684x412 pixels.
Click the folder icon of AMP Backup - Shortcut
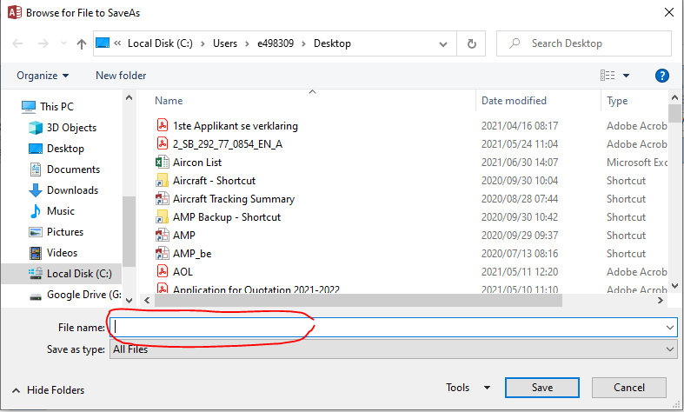pyautogui.click(x=163, y=217)
